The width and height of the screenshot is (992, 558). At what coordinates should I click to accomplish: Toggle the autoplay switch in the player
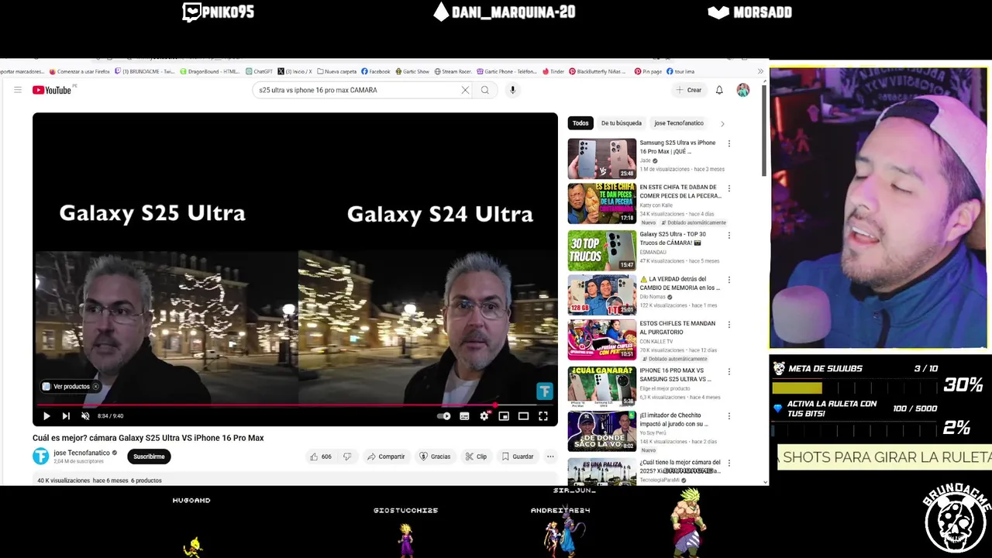point(444,416)
